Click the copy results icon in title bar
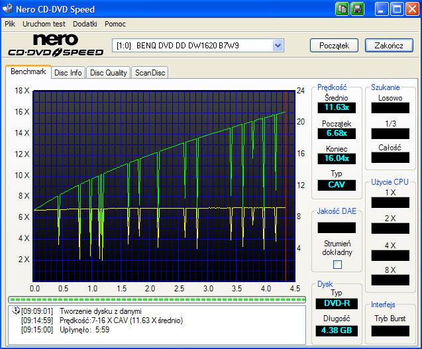The height and width of the screenshot is (349, 422). point(342,9)
